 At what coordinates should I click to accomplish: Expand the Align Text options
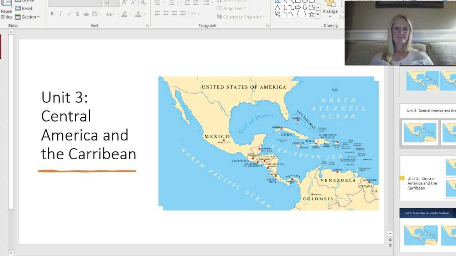tap(232, 8)
